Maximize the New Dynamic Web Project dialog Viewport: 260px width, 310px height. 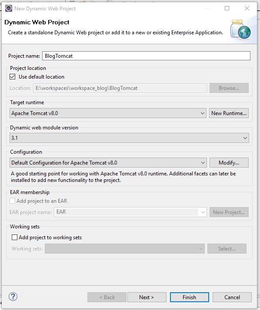[227, 8]
